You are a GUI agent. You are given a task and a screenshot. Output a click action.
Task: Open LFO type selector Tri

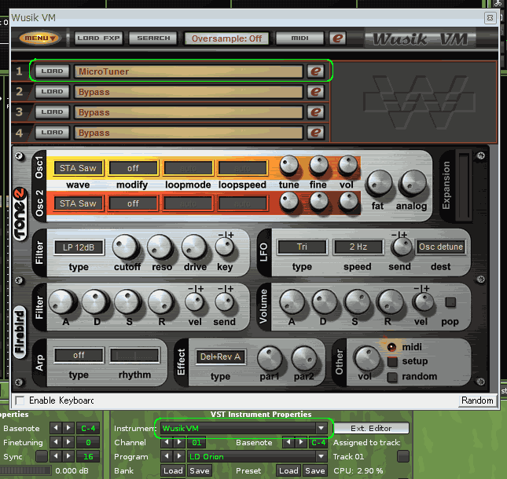point(302,247)
